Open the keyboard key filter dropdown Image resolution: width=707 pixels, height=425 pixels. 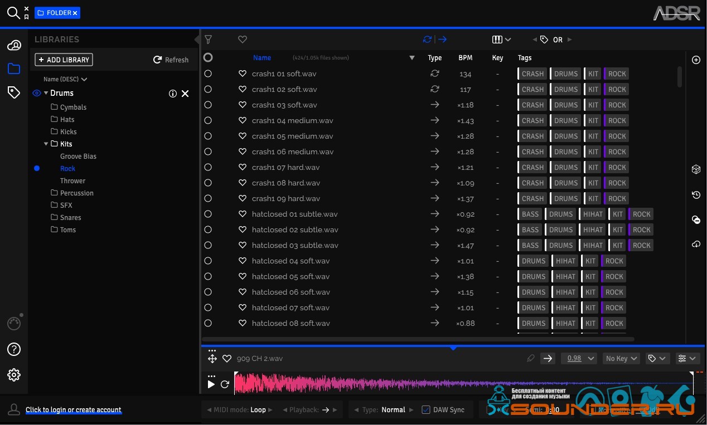[501, 40]
